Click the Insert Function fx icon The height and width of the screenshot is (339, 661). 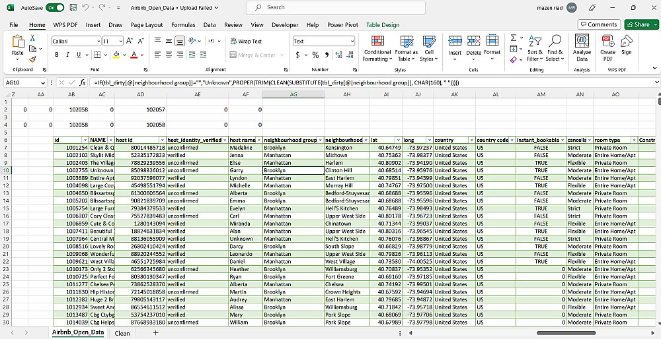(x=83, y=83)
